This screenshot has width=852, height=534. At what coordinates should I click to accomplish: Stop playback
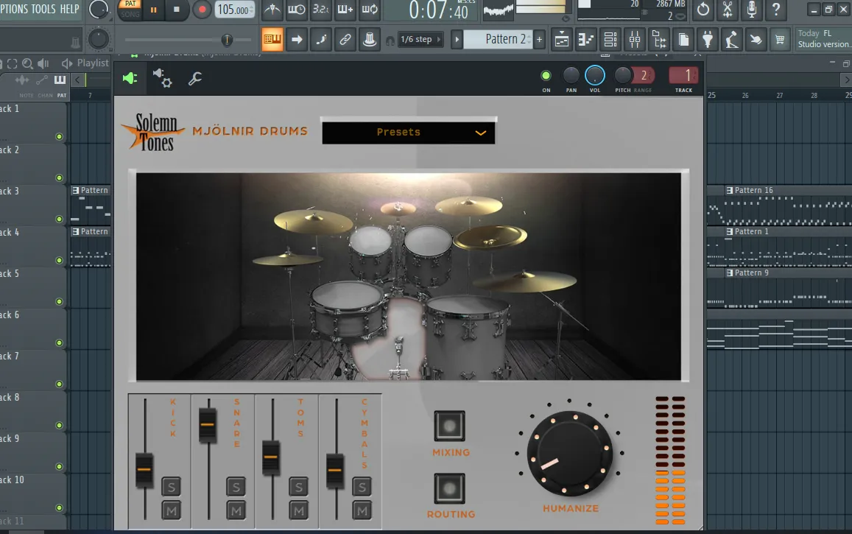(x=177, y=10)
